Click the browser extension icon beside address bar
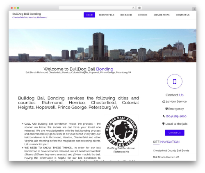This screenshot has width=205, height=173. 139,8
